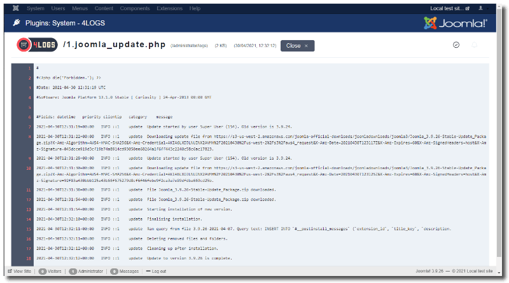Click the '#Software: Joomla Platform' line
Viewport: 509px width, 283px height.
click(123, 97)
